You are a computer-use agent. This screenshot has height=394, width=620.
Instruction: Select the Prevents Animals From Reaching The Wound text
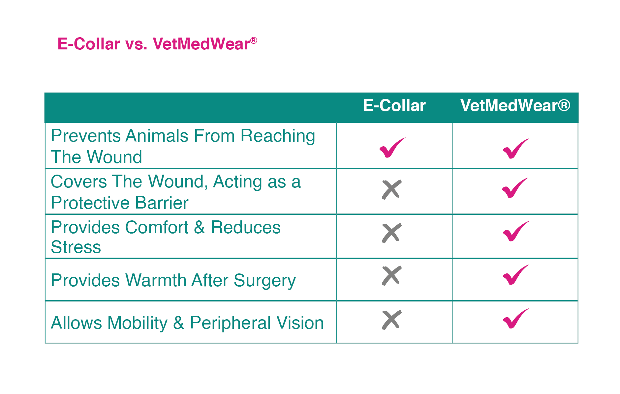(183, 146)
